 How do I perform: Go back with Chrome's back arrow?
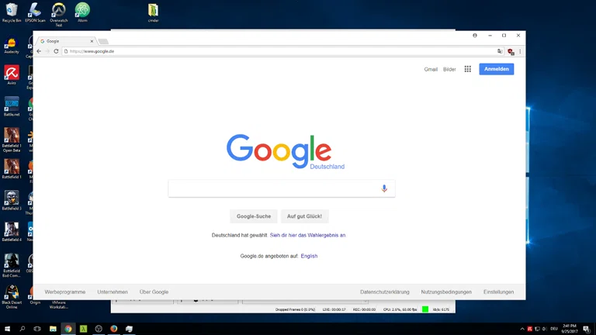(39, 51)
